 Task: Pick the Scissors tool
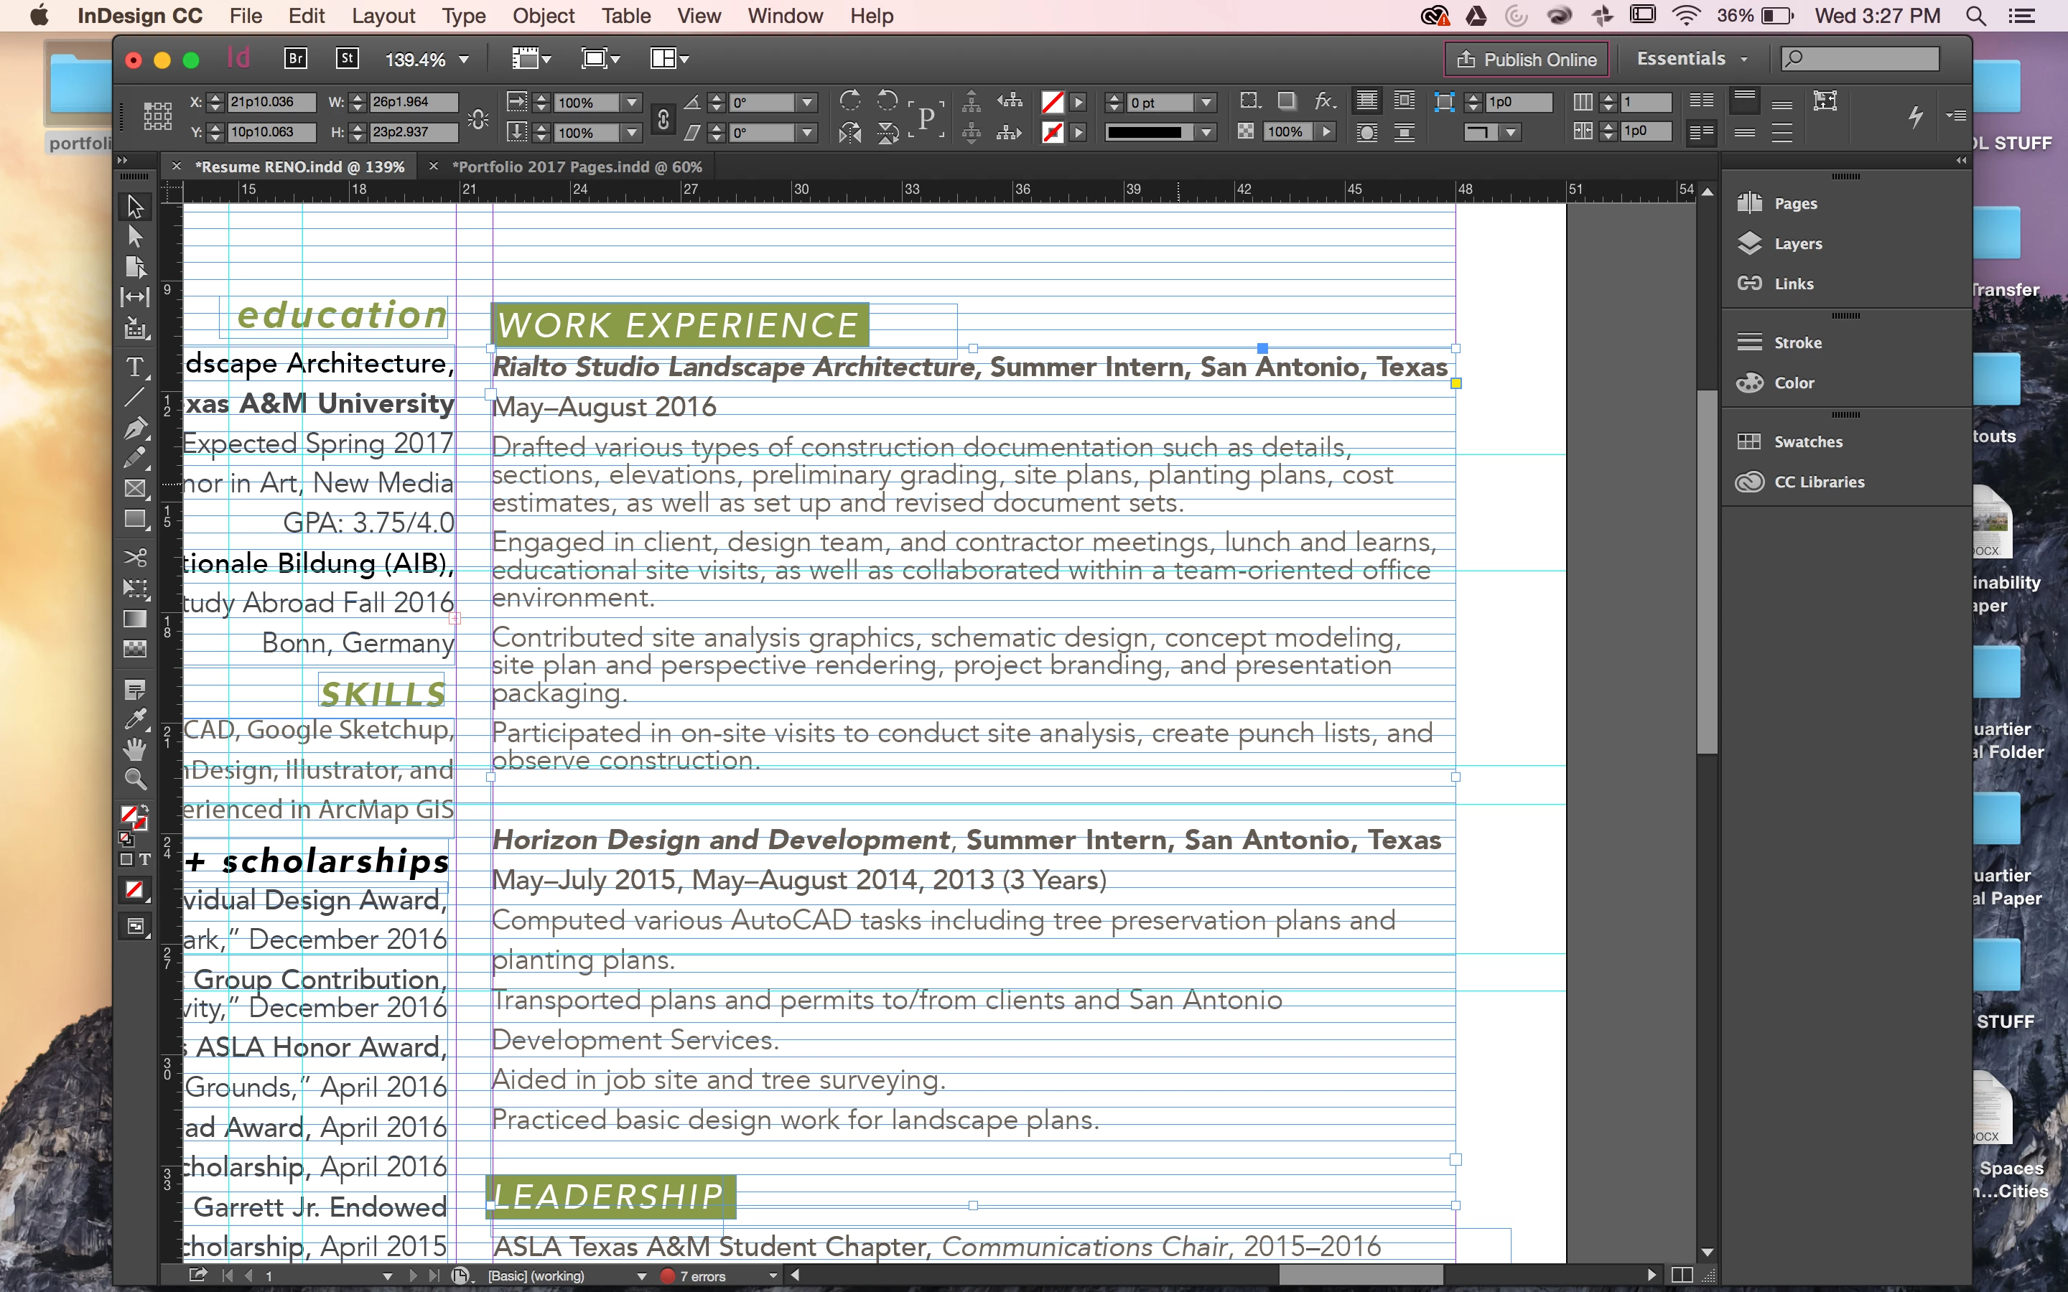(x=134, y=557)
